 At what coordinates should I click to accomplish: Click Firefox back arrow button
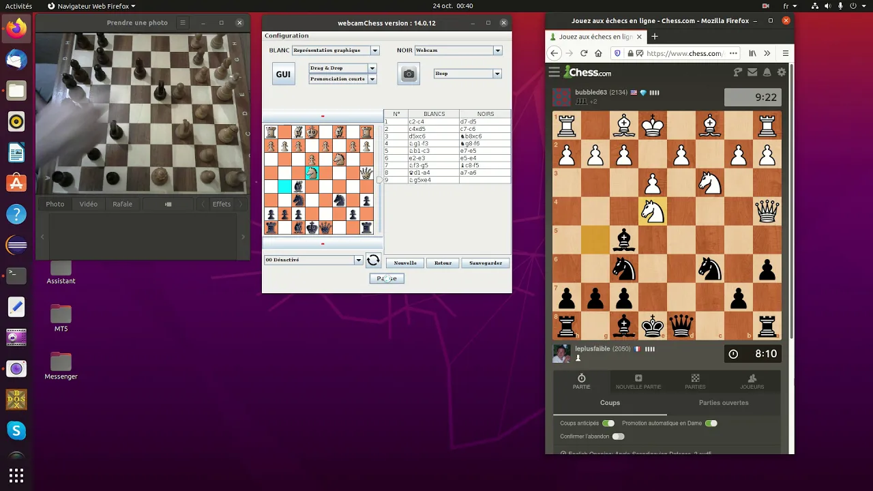coord(554,53)
